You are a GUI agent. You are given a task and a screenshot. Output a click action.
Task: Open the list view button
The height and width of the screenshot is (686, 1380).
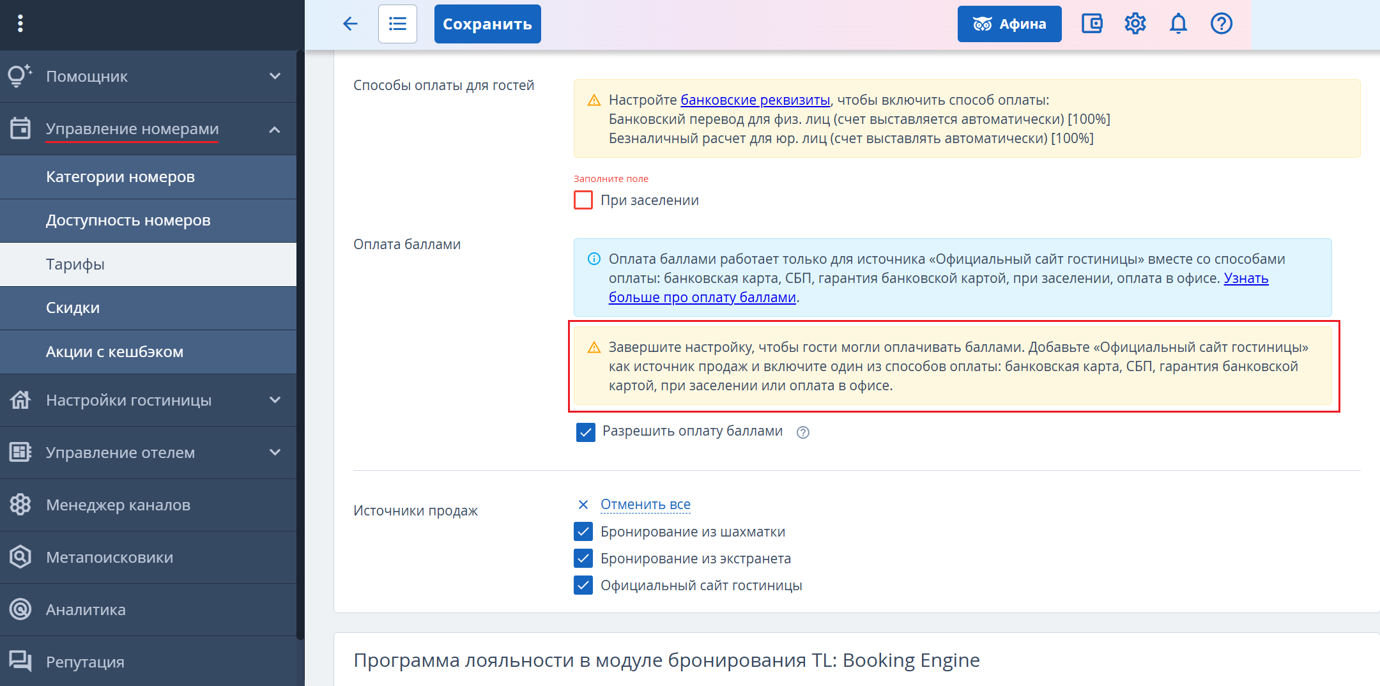397,24
